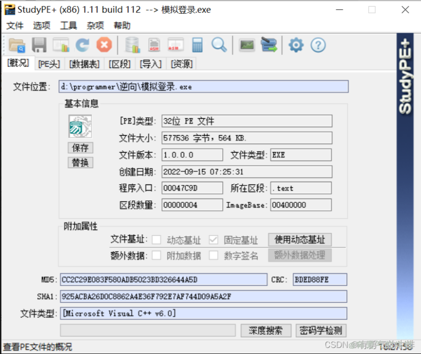Open the 杂项 menu

click(95, 26)
